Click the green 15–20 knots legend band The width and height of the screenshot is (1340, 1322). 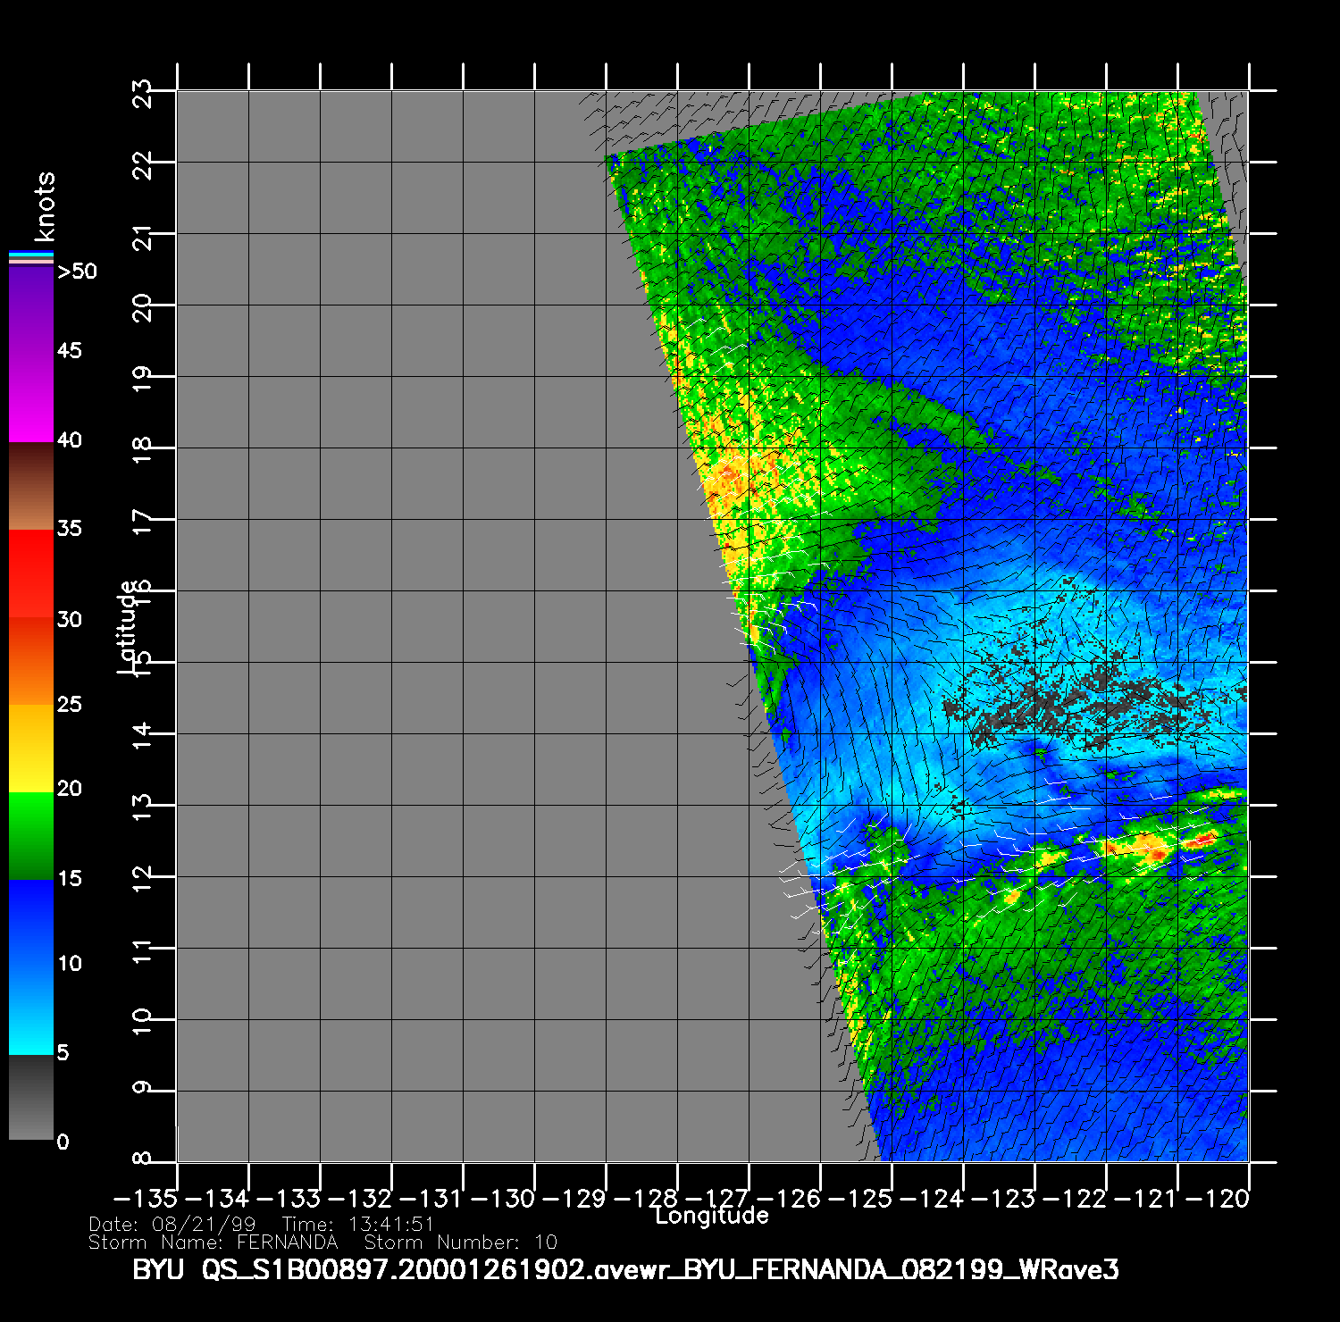pyautogui.click(x=30, y=835)
